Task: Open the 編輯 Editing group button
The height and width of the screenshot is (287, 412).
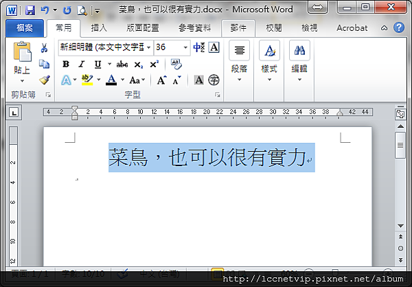Action: (299, 62)
